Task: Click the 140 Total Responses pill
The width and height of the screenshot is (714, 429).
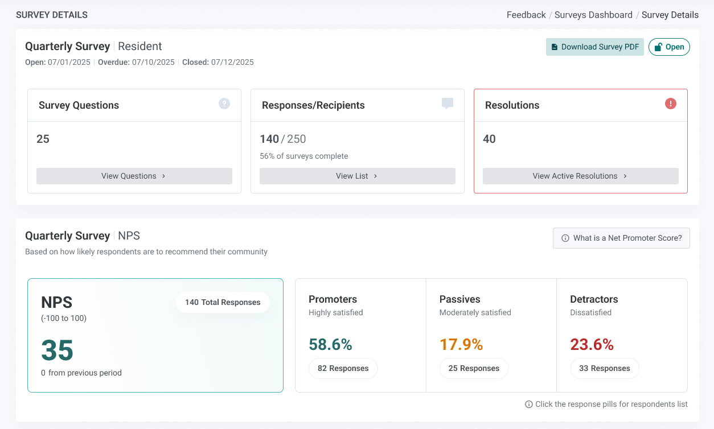Action: coord(223,303)
